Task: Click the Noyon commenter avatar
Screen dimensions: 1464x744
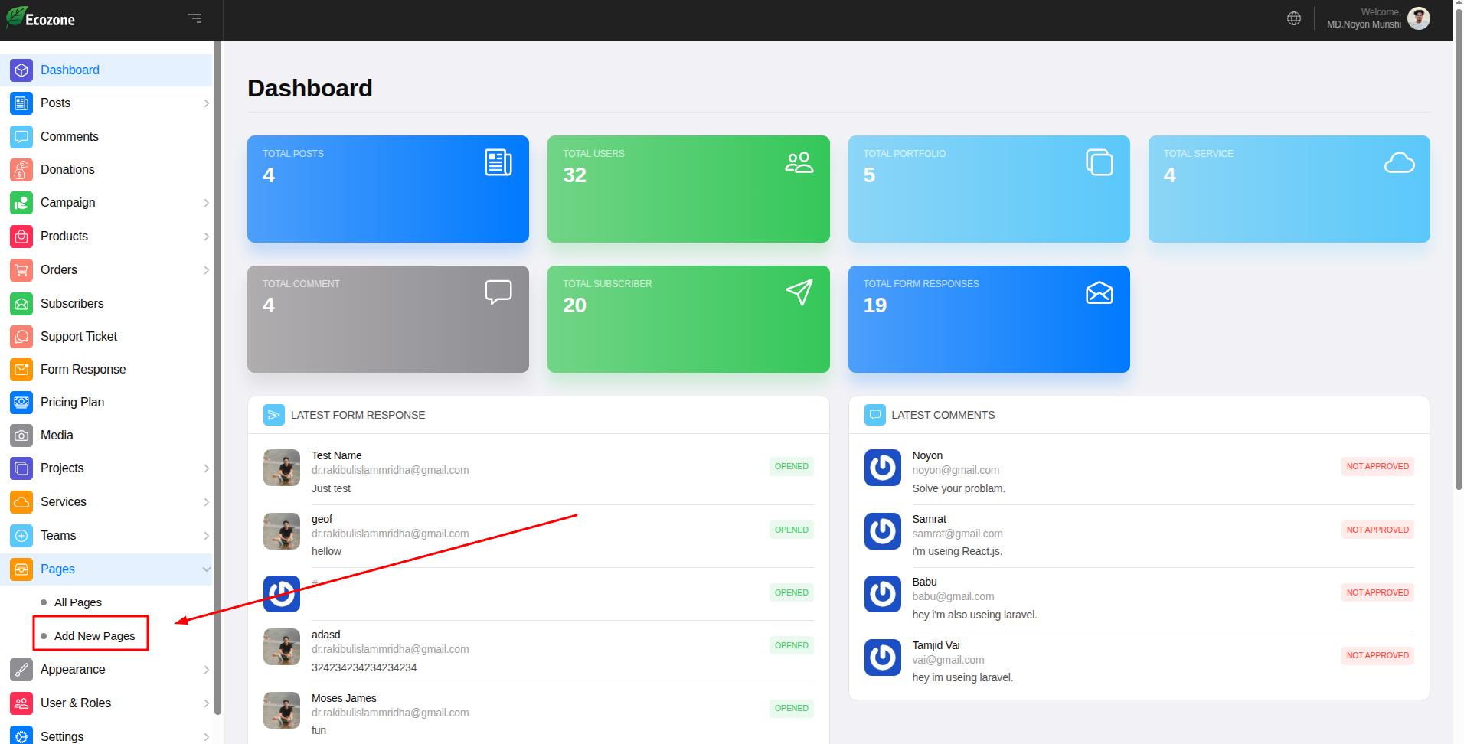Action: [883, 468]
